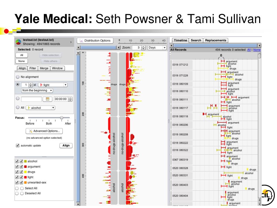This screenshot has height=208, width=277.
Task: Switch to the Align tab
Action: [22, 68]
